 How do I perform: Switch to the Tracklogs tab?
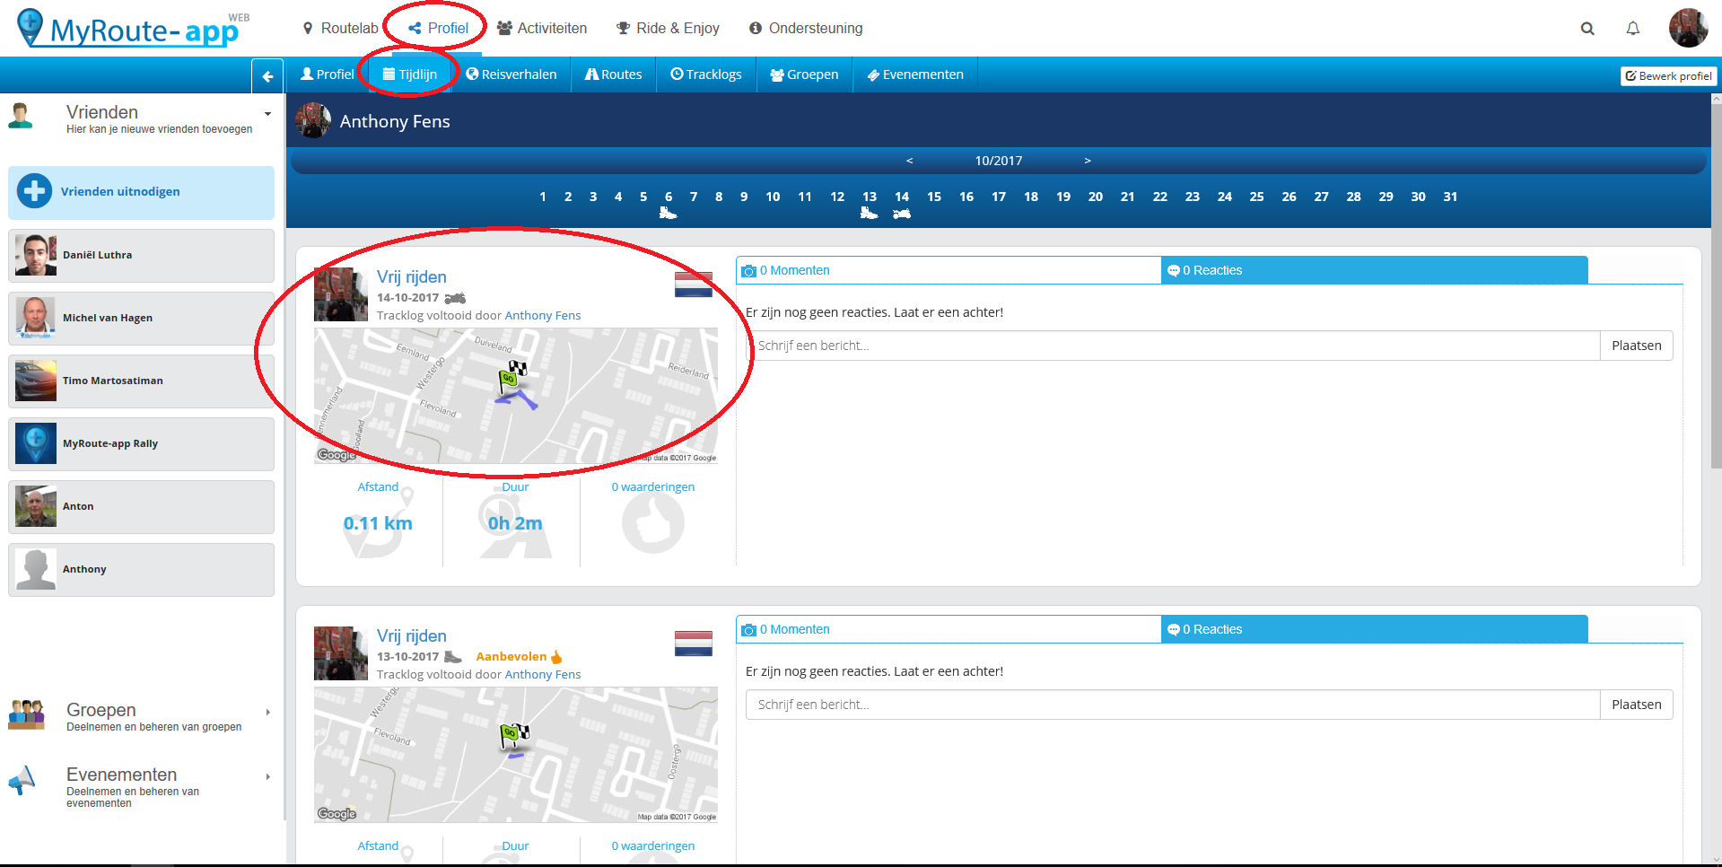pos(706,74)
